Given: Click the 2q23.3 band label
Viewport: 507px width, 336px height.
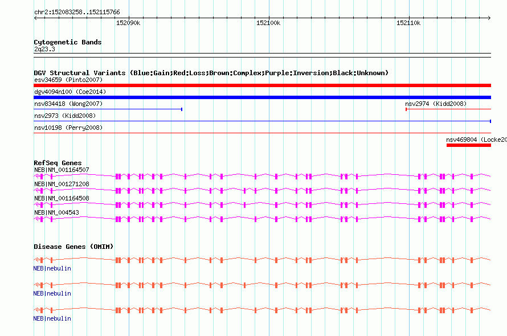Looking at the screenshot, I should tap(44, 49).
